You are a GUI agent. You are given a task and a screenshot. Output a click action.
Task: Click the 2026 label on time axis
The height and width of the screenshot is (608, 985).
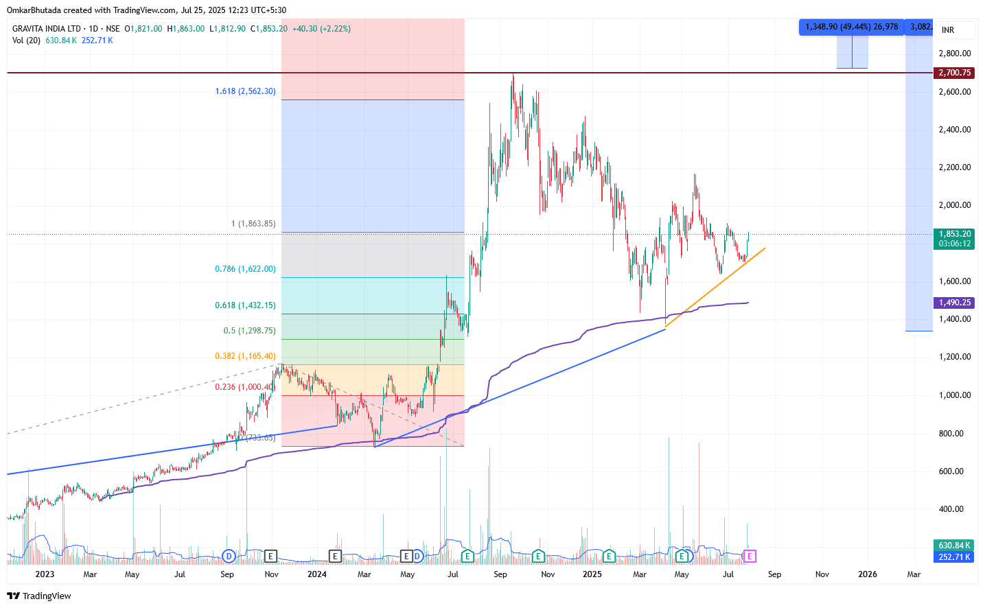[x=868, y=574]
